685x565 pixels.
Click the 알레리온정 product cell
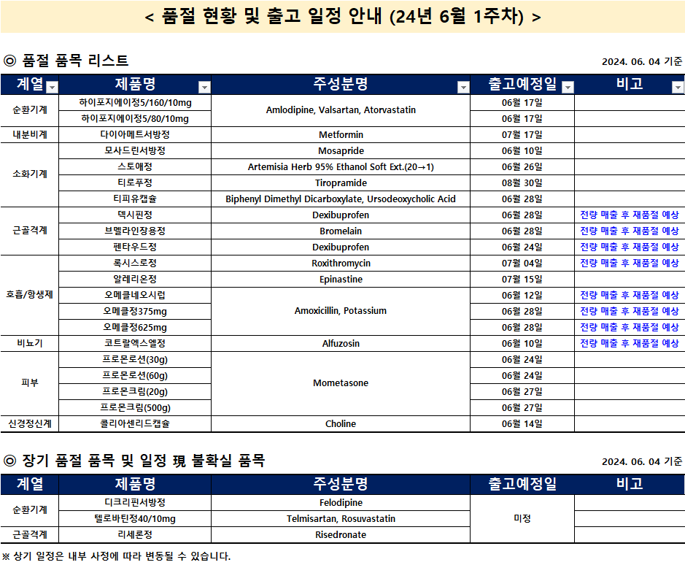[x=135, y=280]
